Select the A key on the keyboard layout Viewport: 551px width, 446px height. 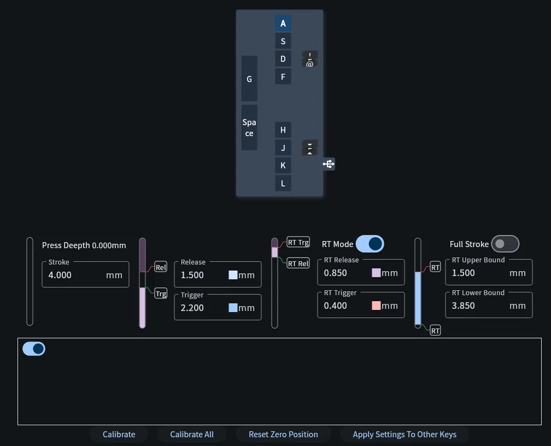coord(283,23)
